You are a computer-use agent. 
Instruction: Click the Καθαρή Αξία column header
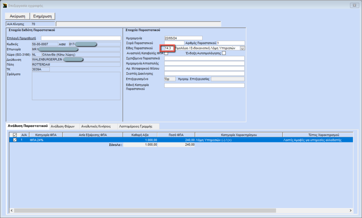click(x=140, y=135)
